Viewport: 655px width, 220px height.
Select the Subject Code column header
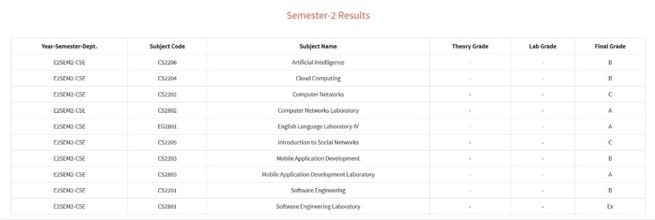tap(167, 47)
